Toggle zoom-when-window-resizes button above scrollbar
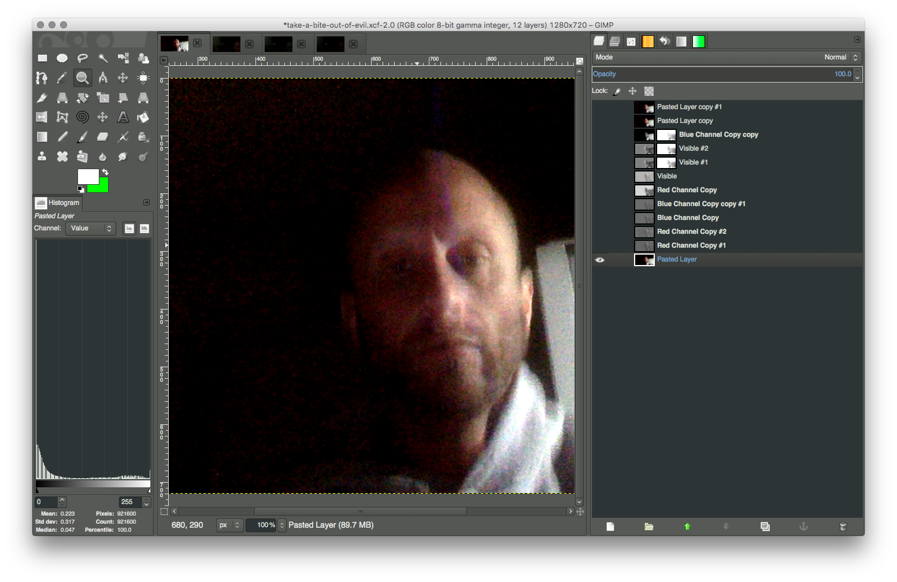Viewport: 897px width, 582px height. [x=580, y=60]
